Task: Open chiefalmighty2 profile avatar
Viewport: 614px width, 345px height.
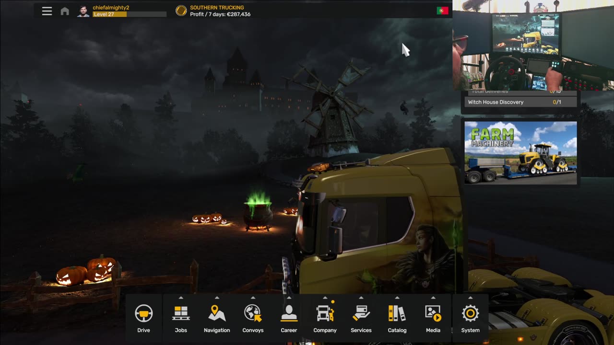Action: click(83, 11)
